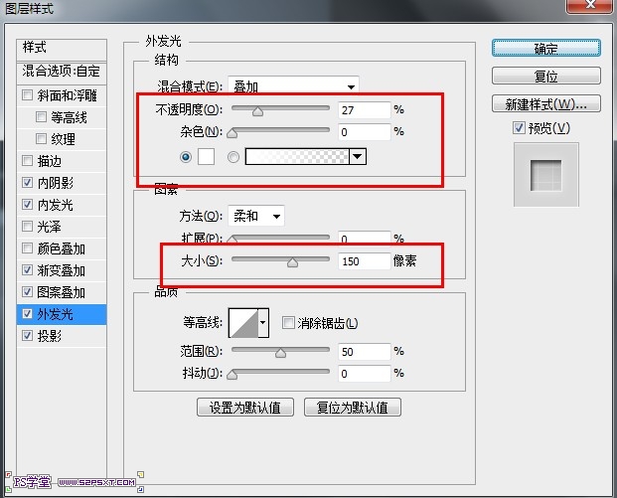Click the 扩展 spread slider
This screenshot has height=498, width=617.
point(280,238)
